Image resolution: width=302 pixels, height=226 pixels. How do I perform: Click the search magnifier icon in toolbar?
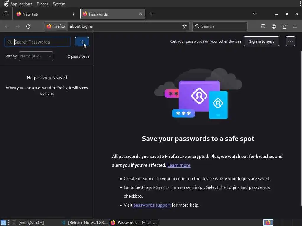(x=197, y=26)
